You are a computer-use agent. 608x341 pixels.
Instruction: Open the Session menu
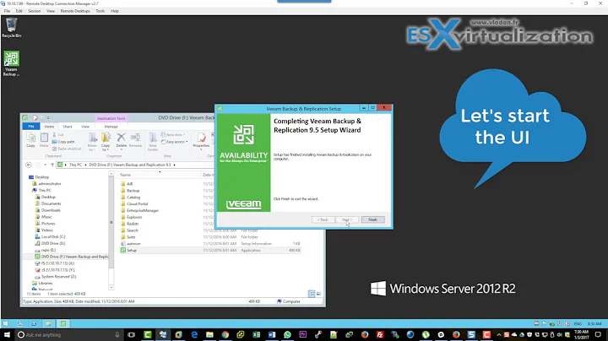pyautogui.click(x=34, y=11)
